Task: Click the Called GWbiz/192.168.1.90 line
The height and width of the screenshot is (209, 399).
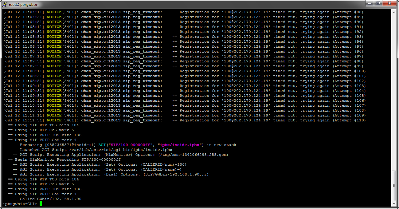Action: point(50,199)
